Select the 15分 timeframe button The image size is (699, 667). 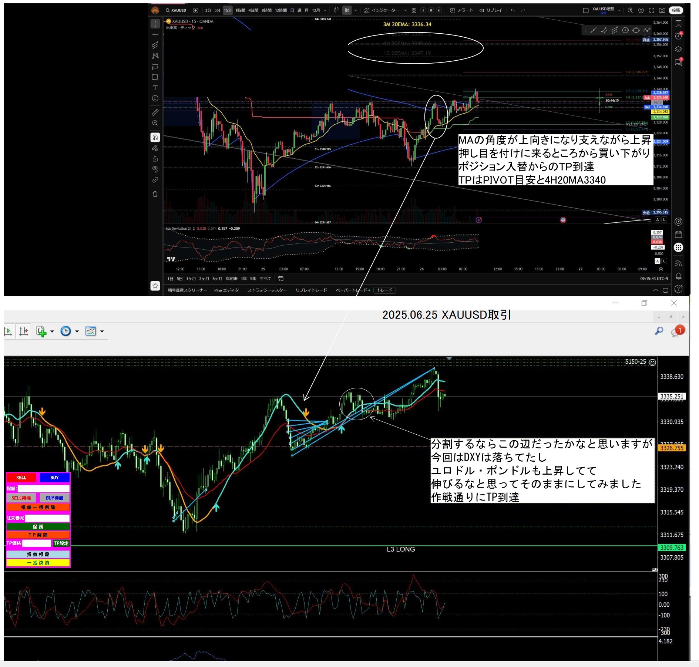[x=228, y=10]
